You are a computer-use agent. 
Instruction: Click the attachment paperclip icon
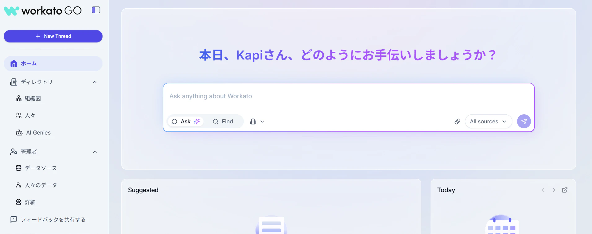[x=457, y=121]
